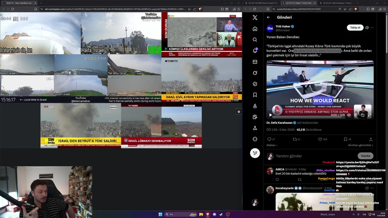
Task: Click the Habertürk Beyrut stream tile
Action: pos(81,126)
